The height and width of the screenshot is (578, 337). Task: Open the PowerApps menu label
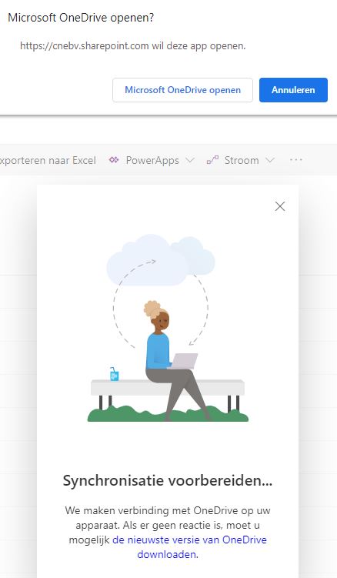click(x=152, y=160)
